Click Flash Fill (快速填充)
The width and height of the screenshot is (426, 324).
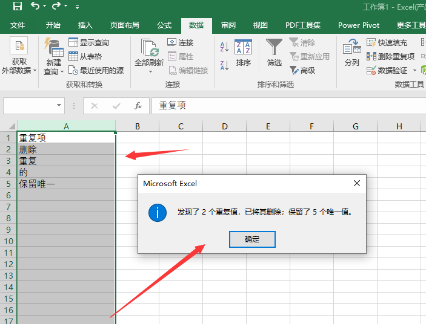click(x=387, y=42)
